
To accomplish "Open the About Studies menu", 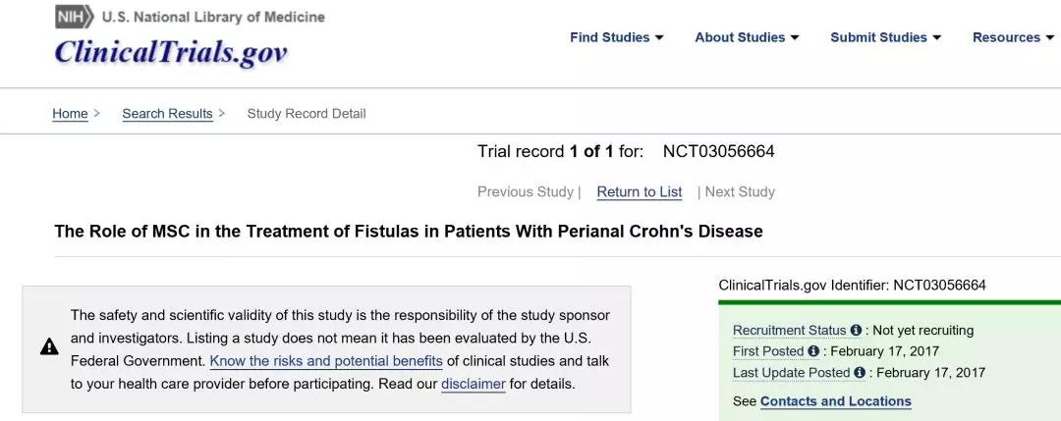I will [x=747, y=37].
